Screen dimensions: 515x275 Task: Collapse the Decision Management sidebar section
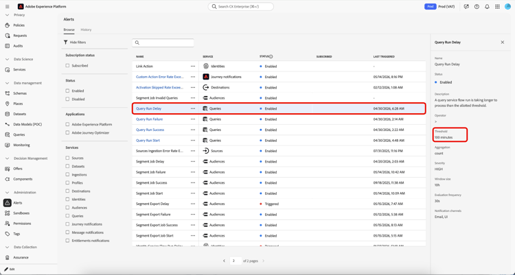coord(8,158)
